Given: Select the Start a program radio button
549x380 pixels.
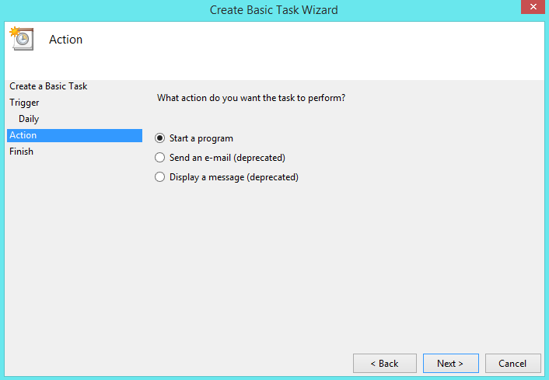Looking at the screenshot, I should [160, 138].
